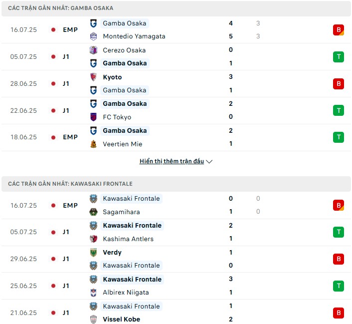
Task: Click the Veertien Mie team crest
Action: pos(93,144)
